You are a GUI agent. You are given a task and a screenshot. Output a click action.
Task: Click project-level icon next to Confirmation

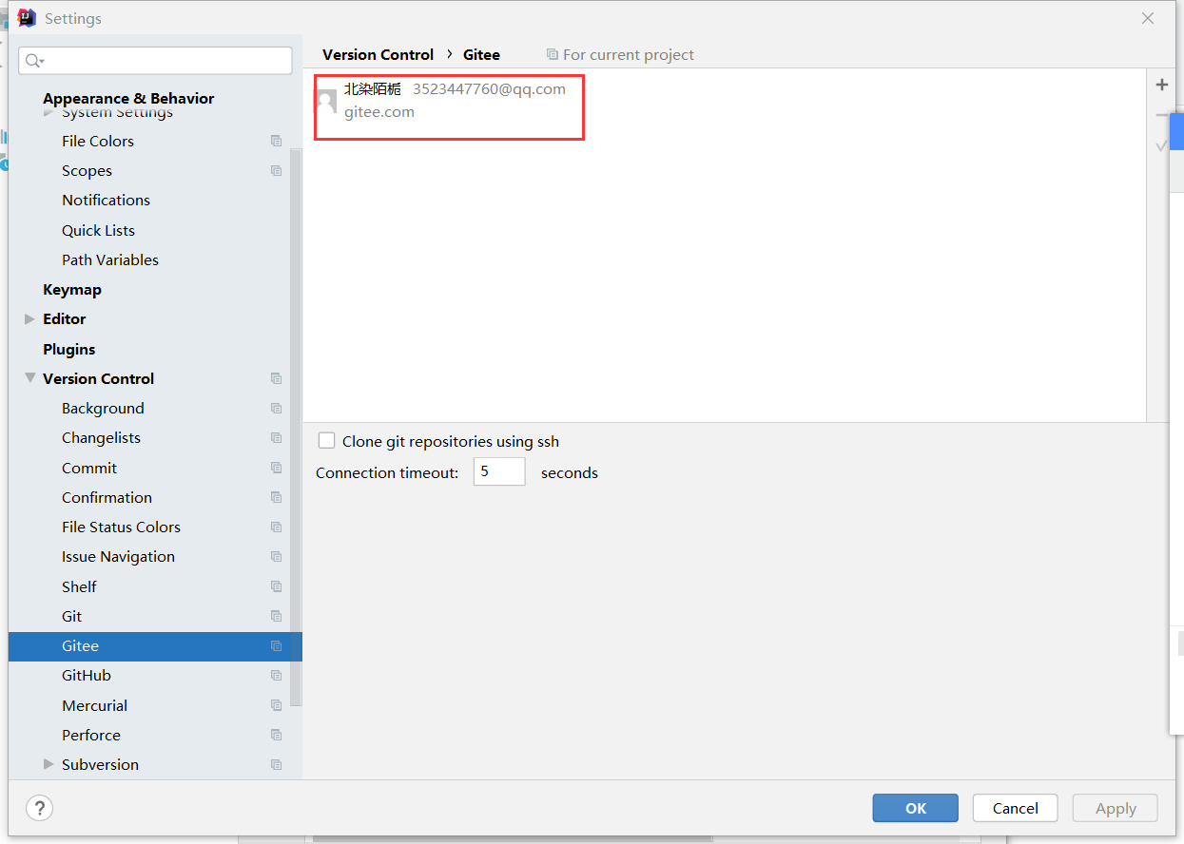coord(276,497)
